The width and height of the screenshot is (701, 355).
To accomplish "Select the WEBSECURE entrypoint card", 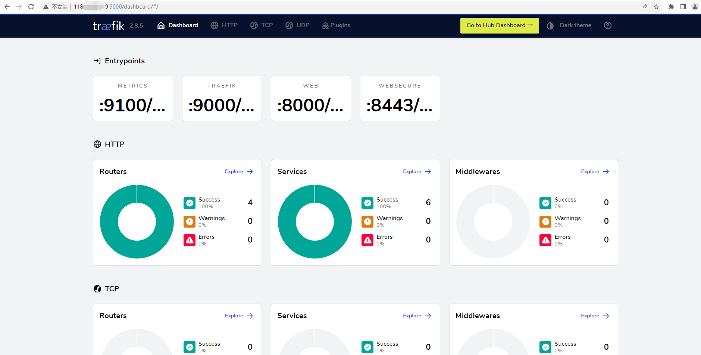I will 400,98.
